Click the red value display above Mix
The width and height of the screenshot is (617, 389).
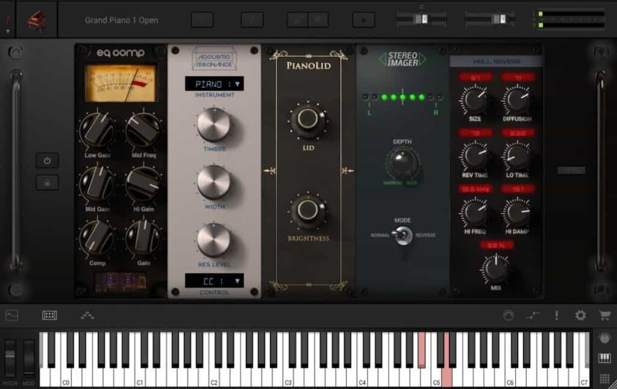(496, 245)
